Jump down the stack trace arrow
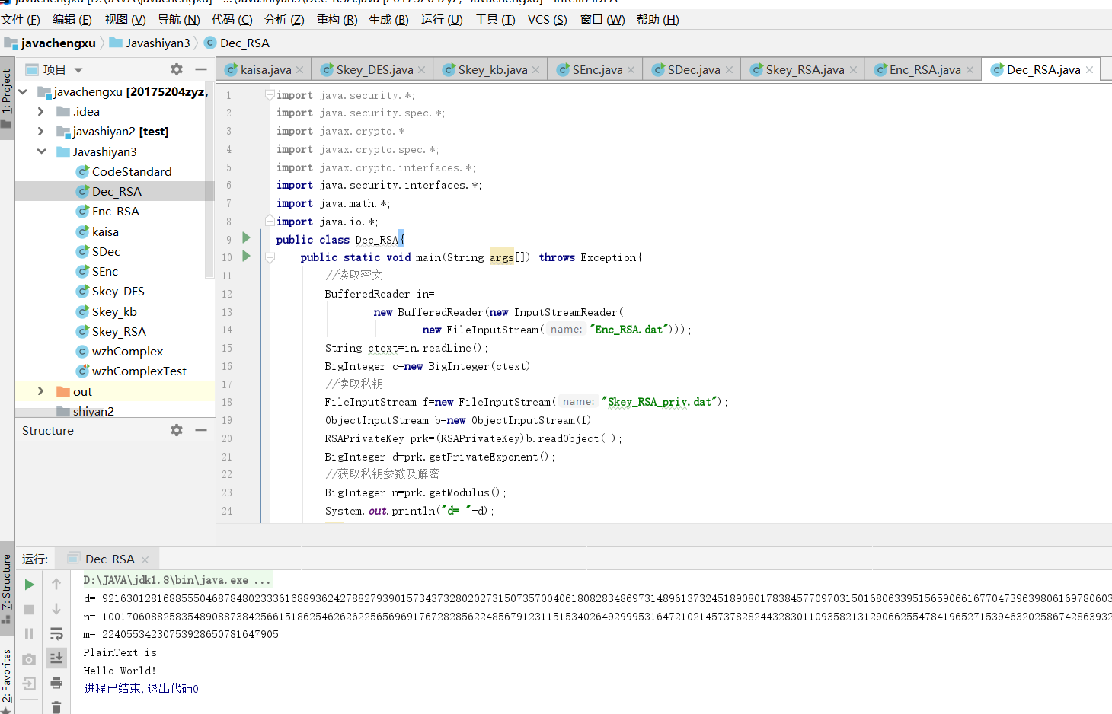 [56, 609]
